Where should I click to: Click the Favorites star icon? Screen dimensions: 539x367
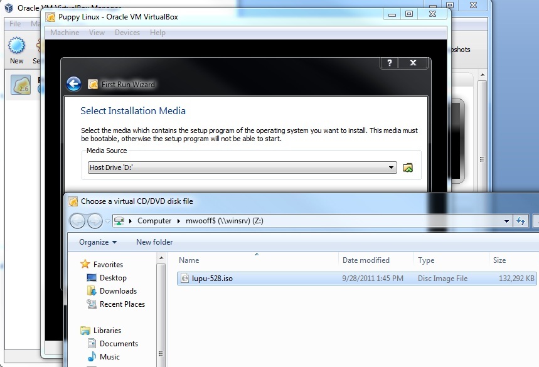(85, 264)
